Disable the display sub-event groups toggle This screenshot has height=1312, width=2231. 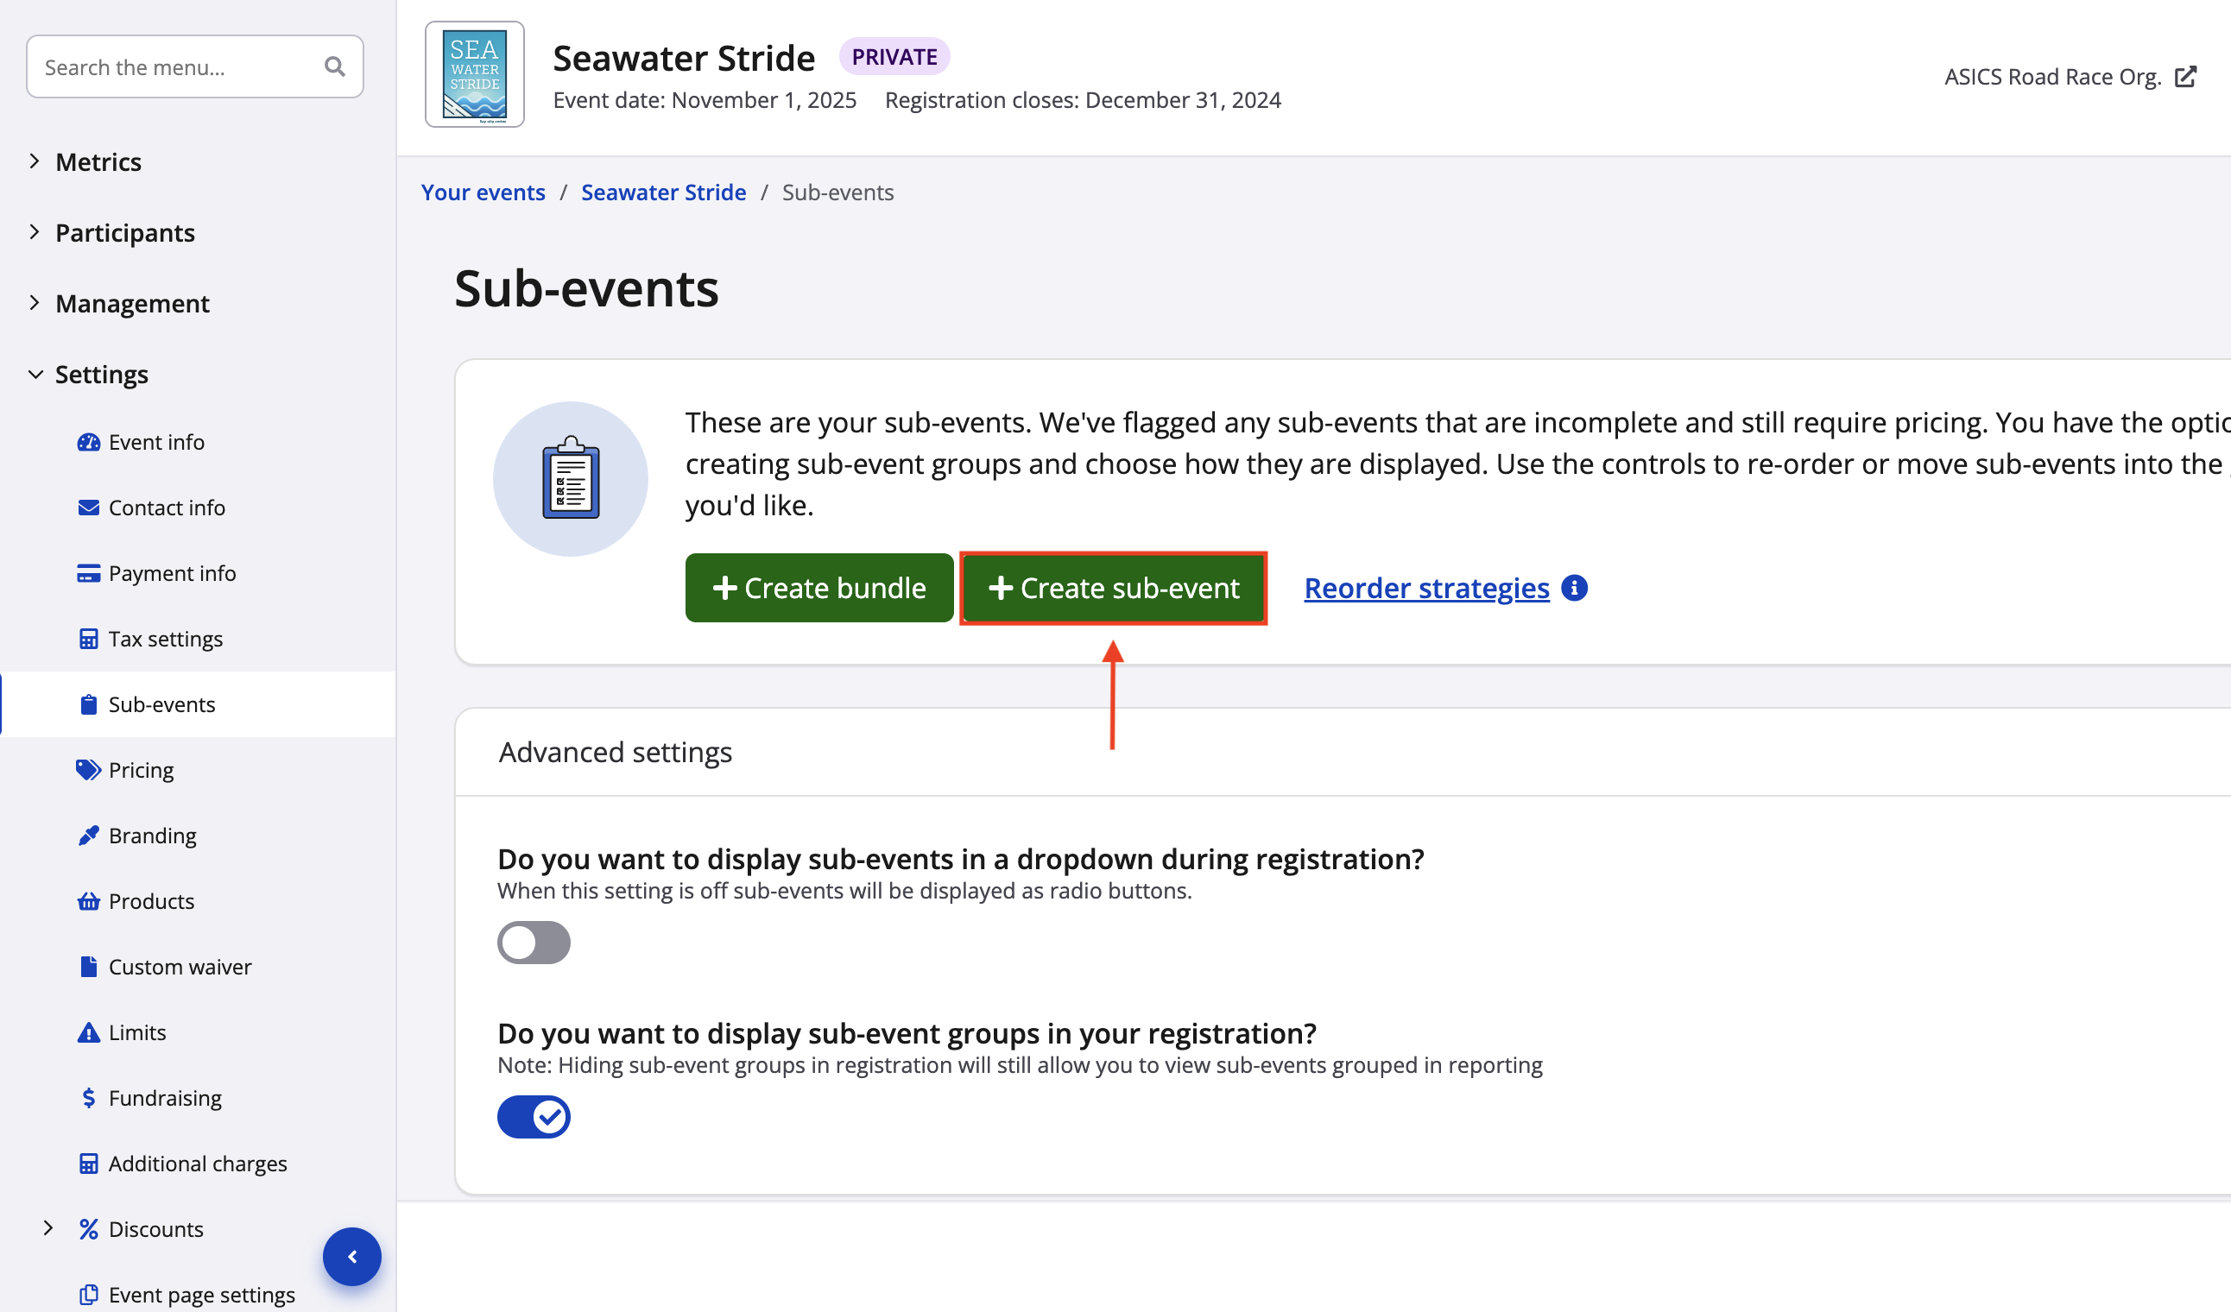point(533,1116)
